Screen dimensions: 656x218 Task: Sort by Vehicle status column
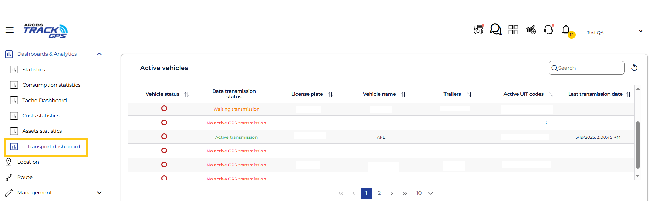coord(187,94)
